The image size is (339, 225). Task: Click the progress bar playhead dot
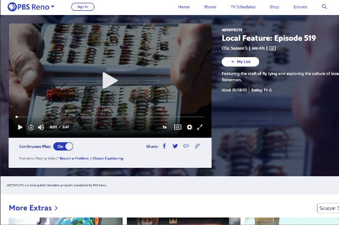pos(16,117)
